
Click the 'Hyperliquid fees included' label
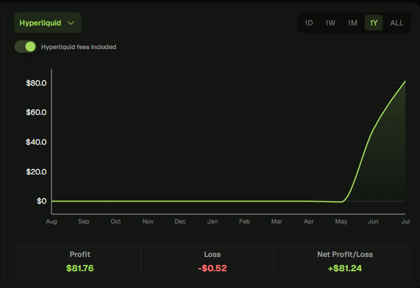coord(79,47)
